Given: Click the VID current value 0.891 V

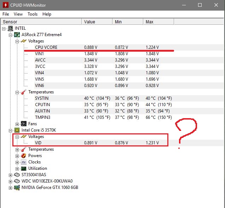Looking at the screenshot, I should (x=91, y=143).
